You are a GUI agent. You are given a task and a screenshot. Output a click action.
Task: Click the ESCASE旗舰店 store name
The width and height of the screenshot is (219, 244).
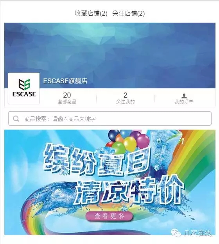[x=65, y=81]
